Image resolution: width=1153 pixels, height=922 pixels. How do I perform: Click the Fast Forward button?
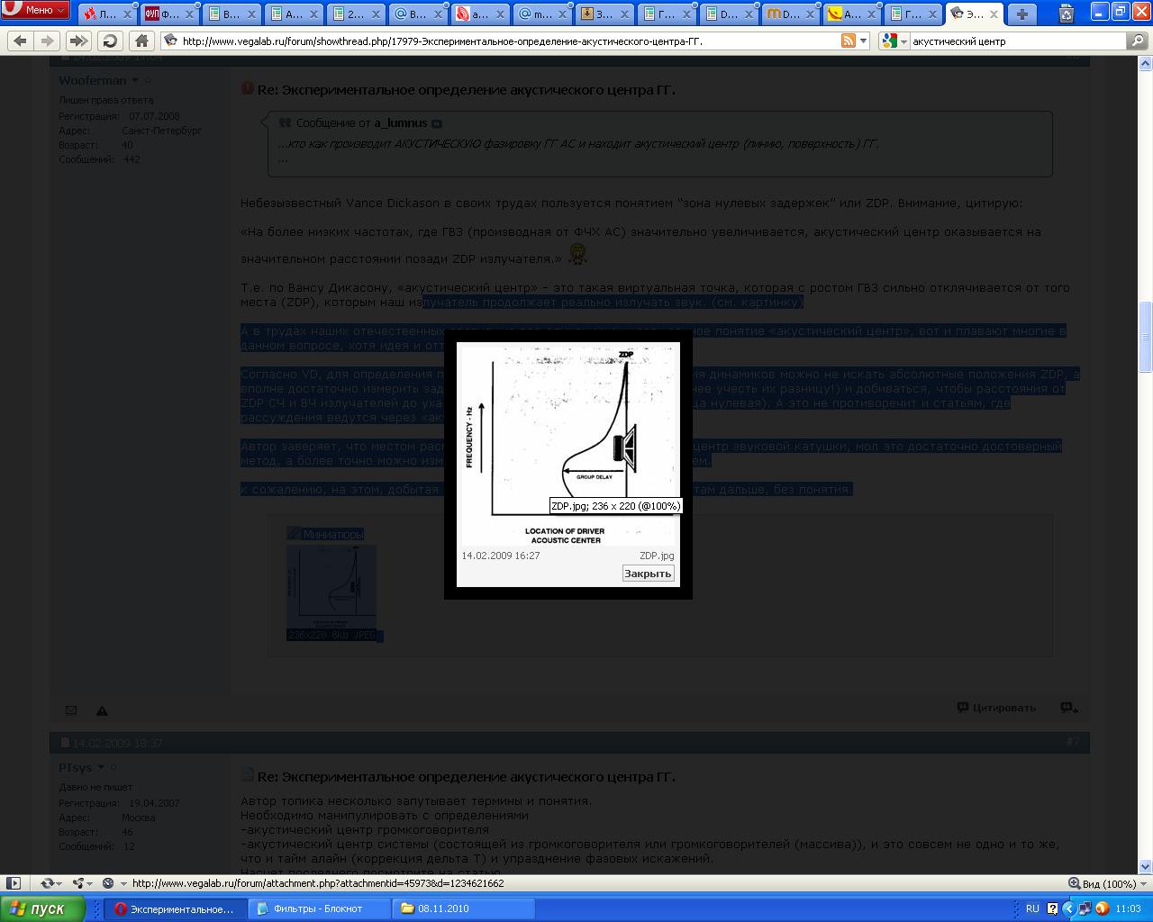click(x=78, y=41)
